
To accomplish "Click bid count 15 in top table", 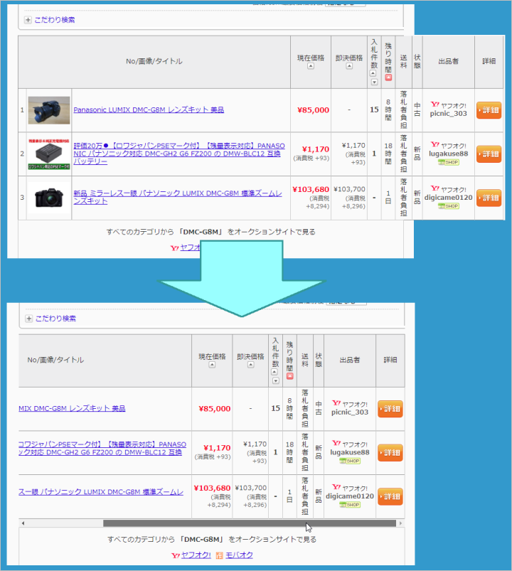I will tap(374, 110).
